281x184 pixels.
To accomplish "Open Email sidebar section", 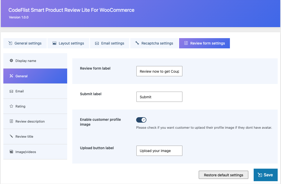I will coord(35,91).
